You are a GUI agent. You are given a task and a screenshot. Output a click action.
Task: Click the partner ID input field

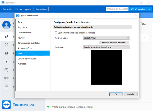[117, 9]
